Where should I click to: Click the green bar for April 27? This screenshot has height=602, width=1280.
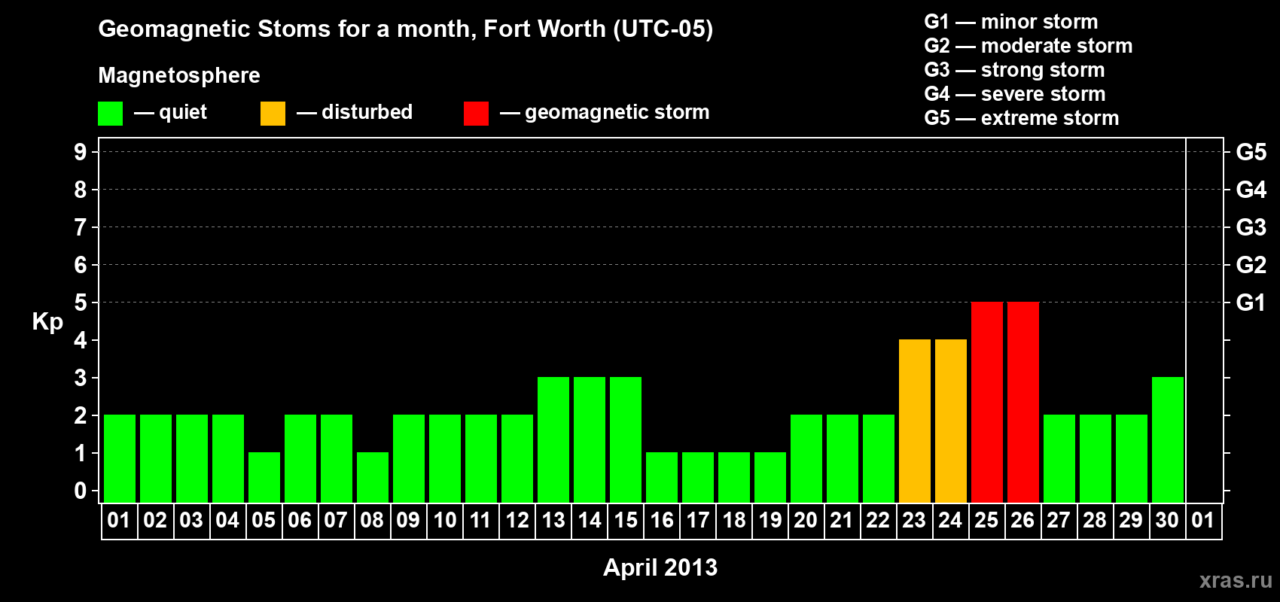1059,459
